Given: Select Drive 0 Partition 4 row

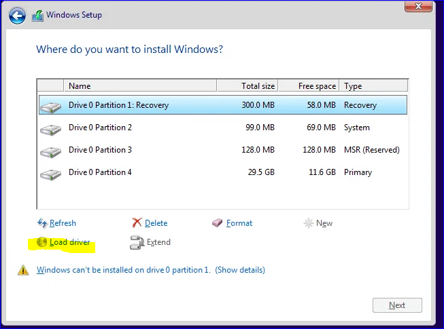Looking at the screenshot, I should point(223,172).
